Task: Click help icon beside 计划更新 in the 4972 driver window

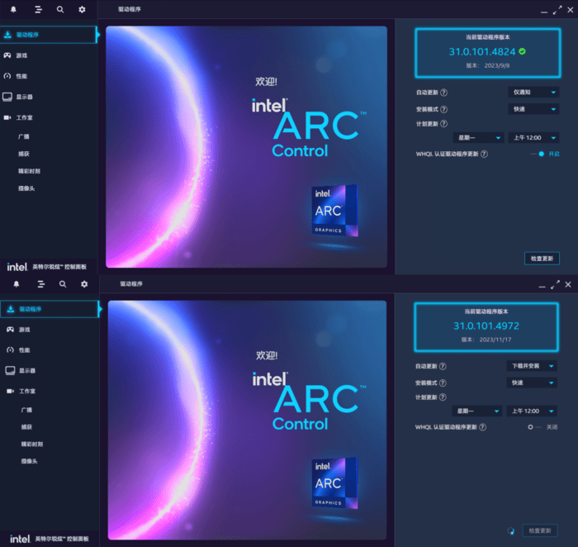Action: 443,397
